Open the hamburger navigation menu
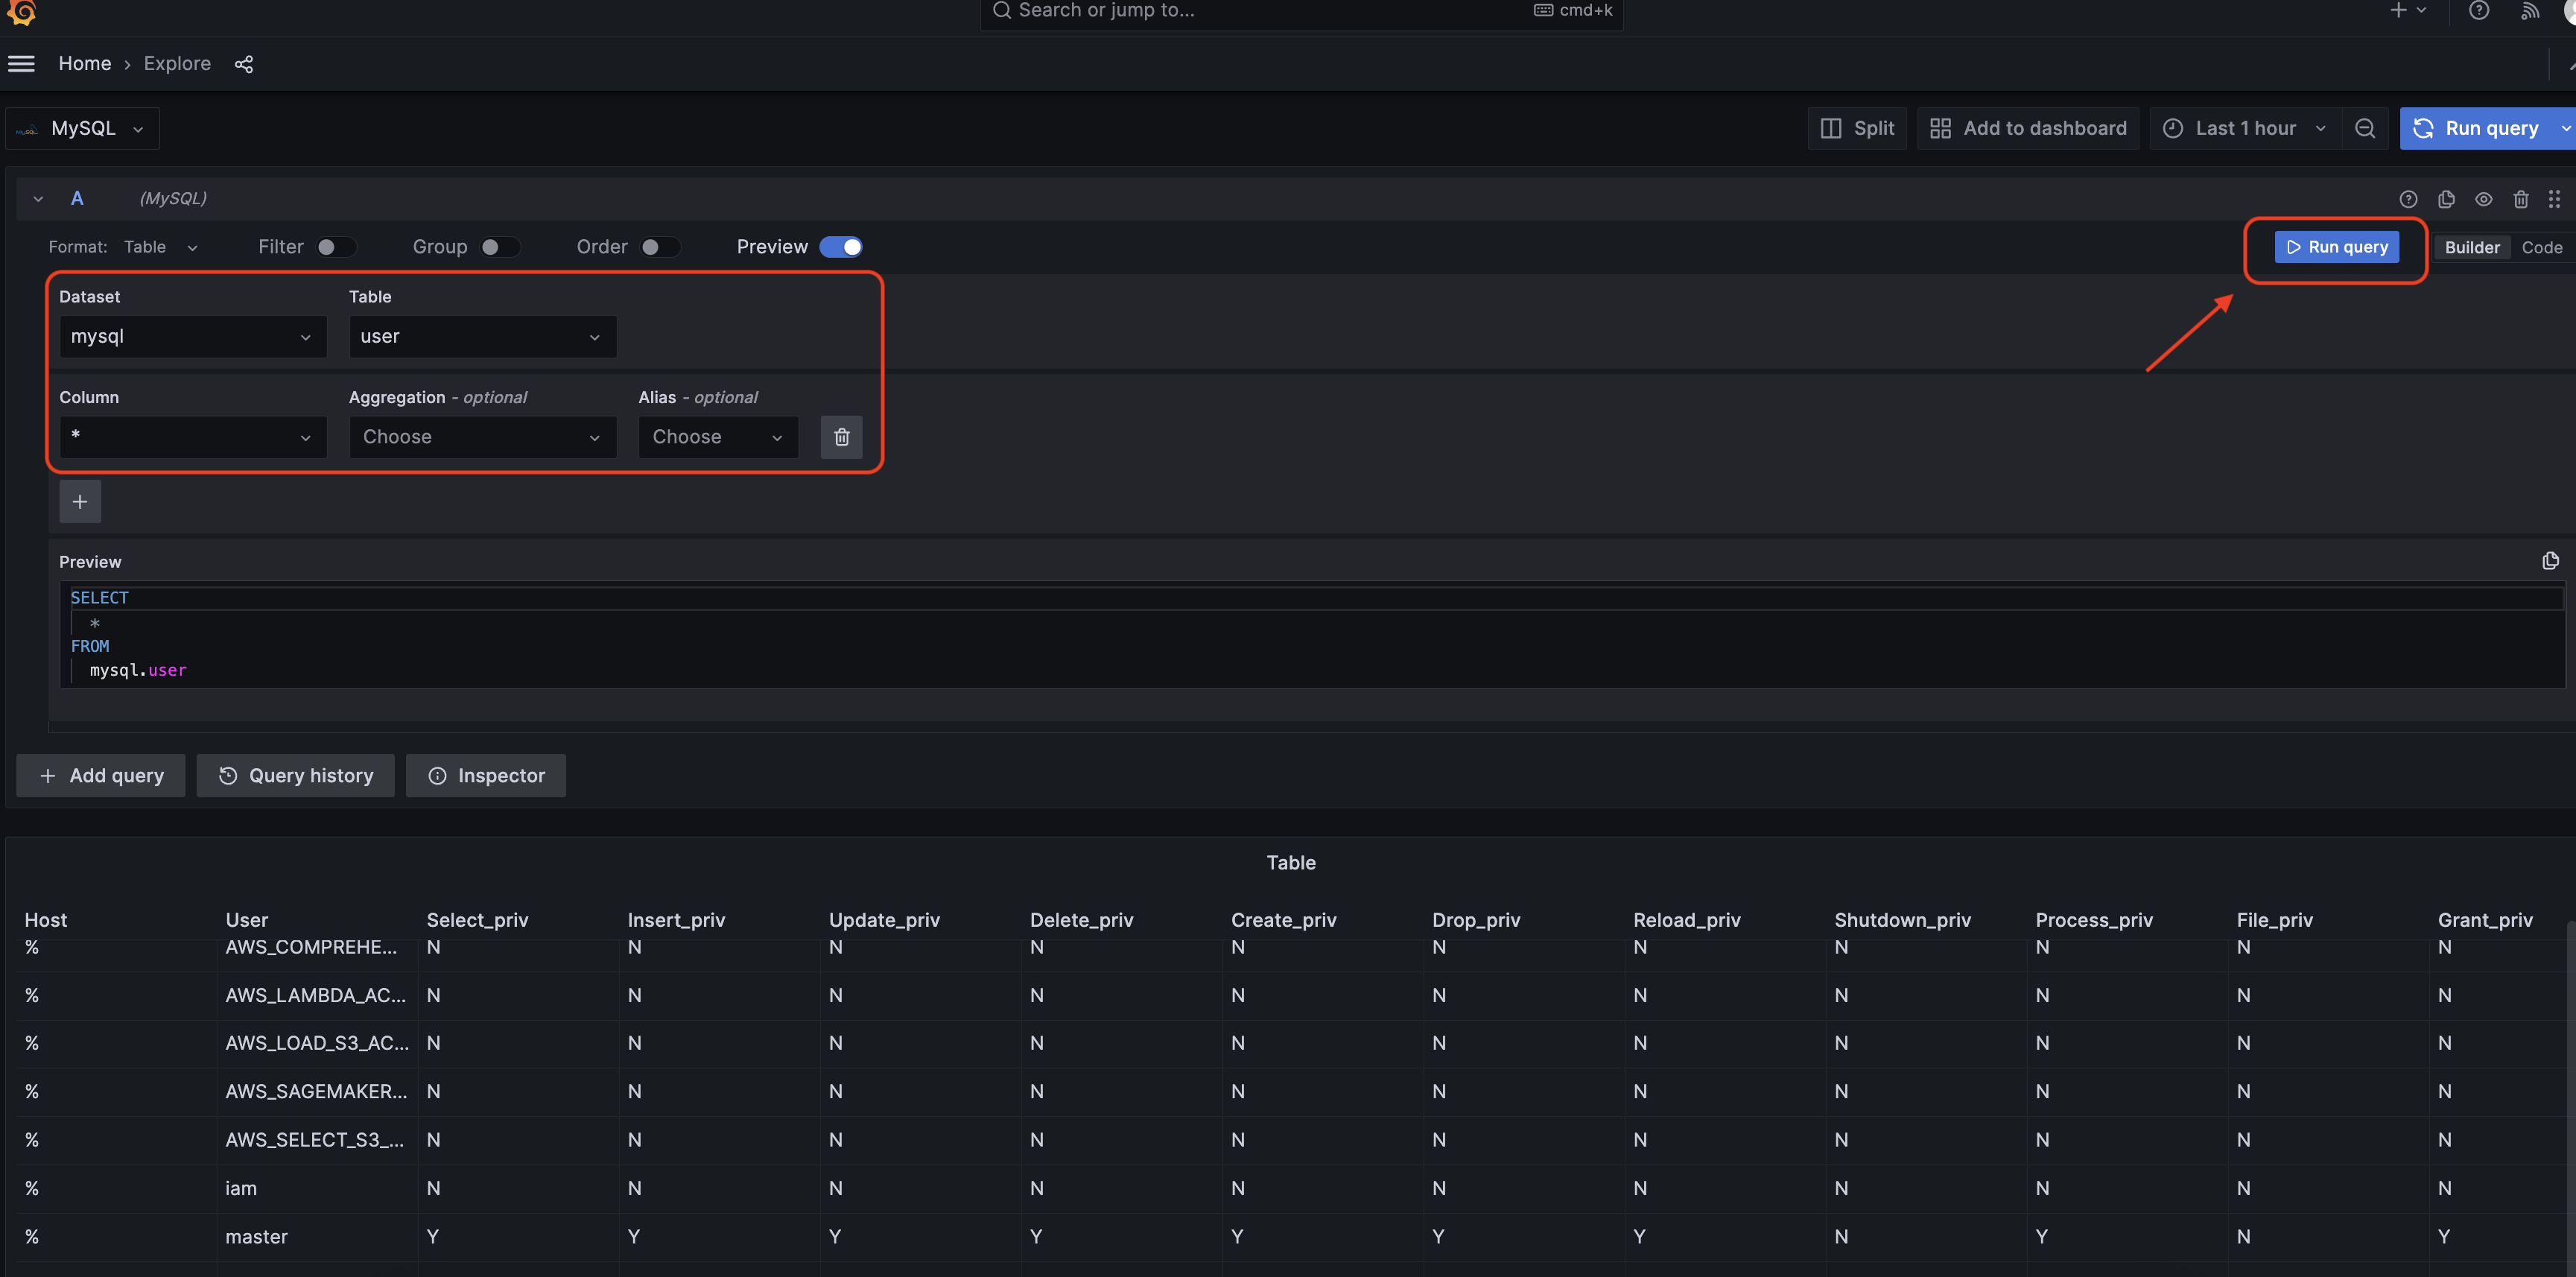This screenshot has height=1277, width=2576. (x=21, y=64)
